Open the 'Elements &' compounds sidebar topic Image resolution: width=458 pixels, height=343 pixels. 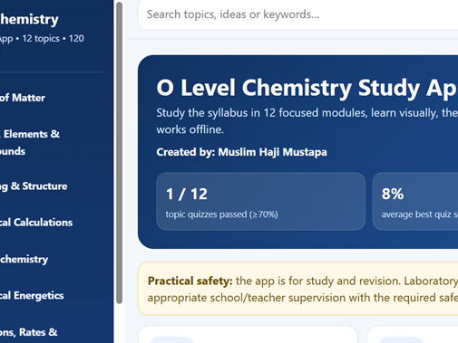[30, 142]
